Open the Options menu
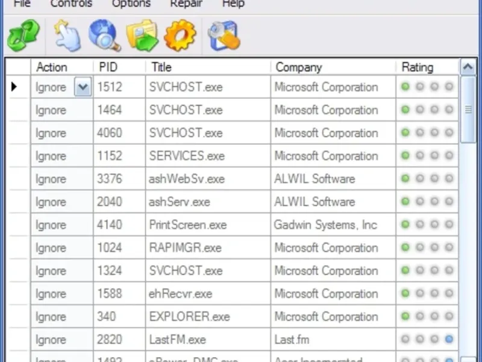This screenshot has width=482, height=362. point(131,4)
